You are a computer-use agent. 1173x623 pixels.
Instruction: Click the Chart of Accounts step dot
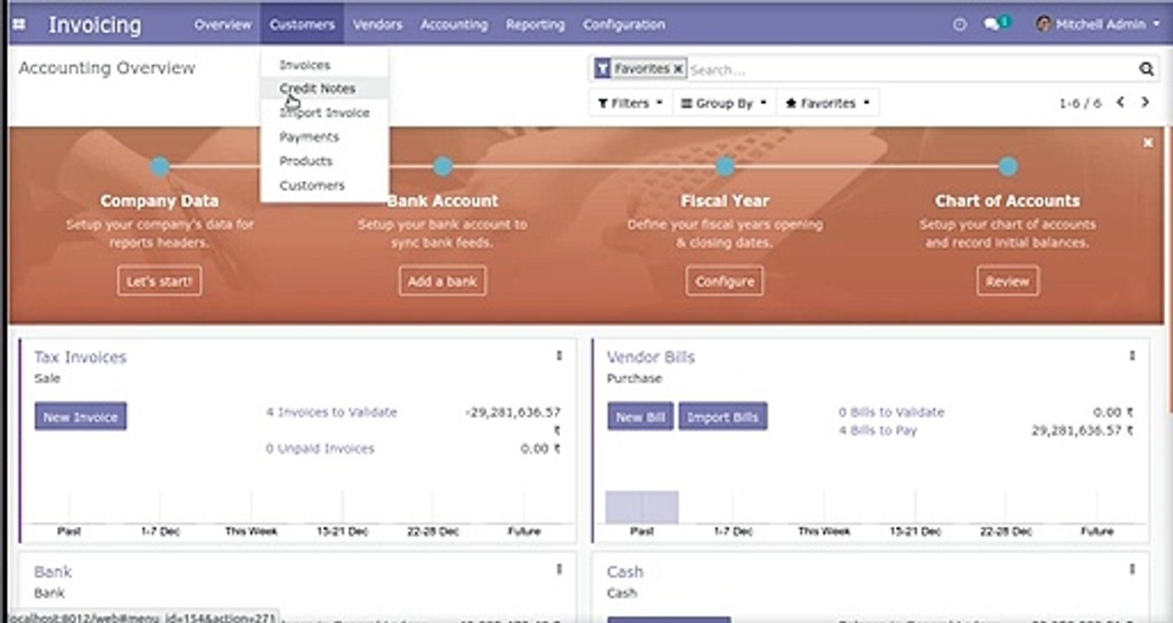pyautogui.click(x=1008, y=166)
